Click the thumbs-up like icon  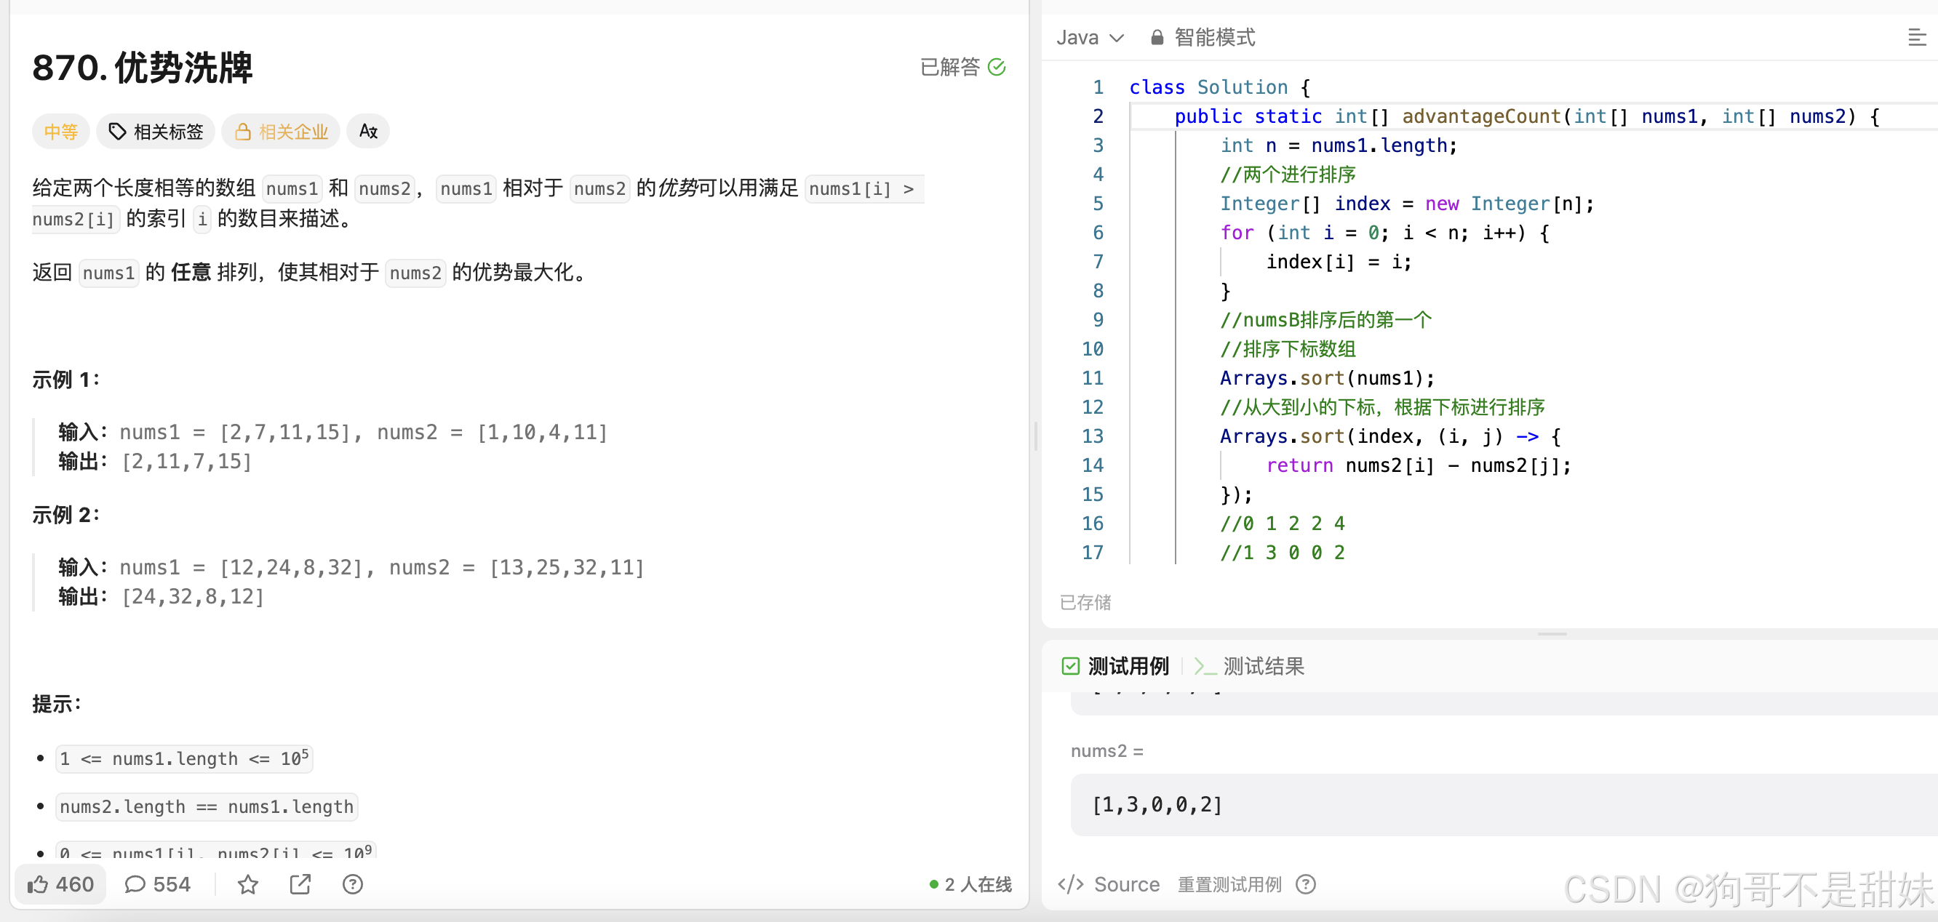38,884
